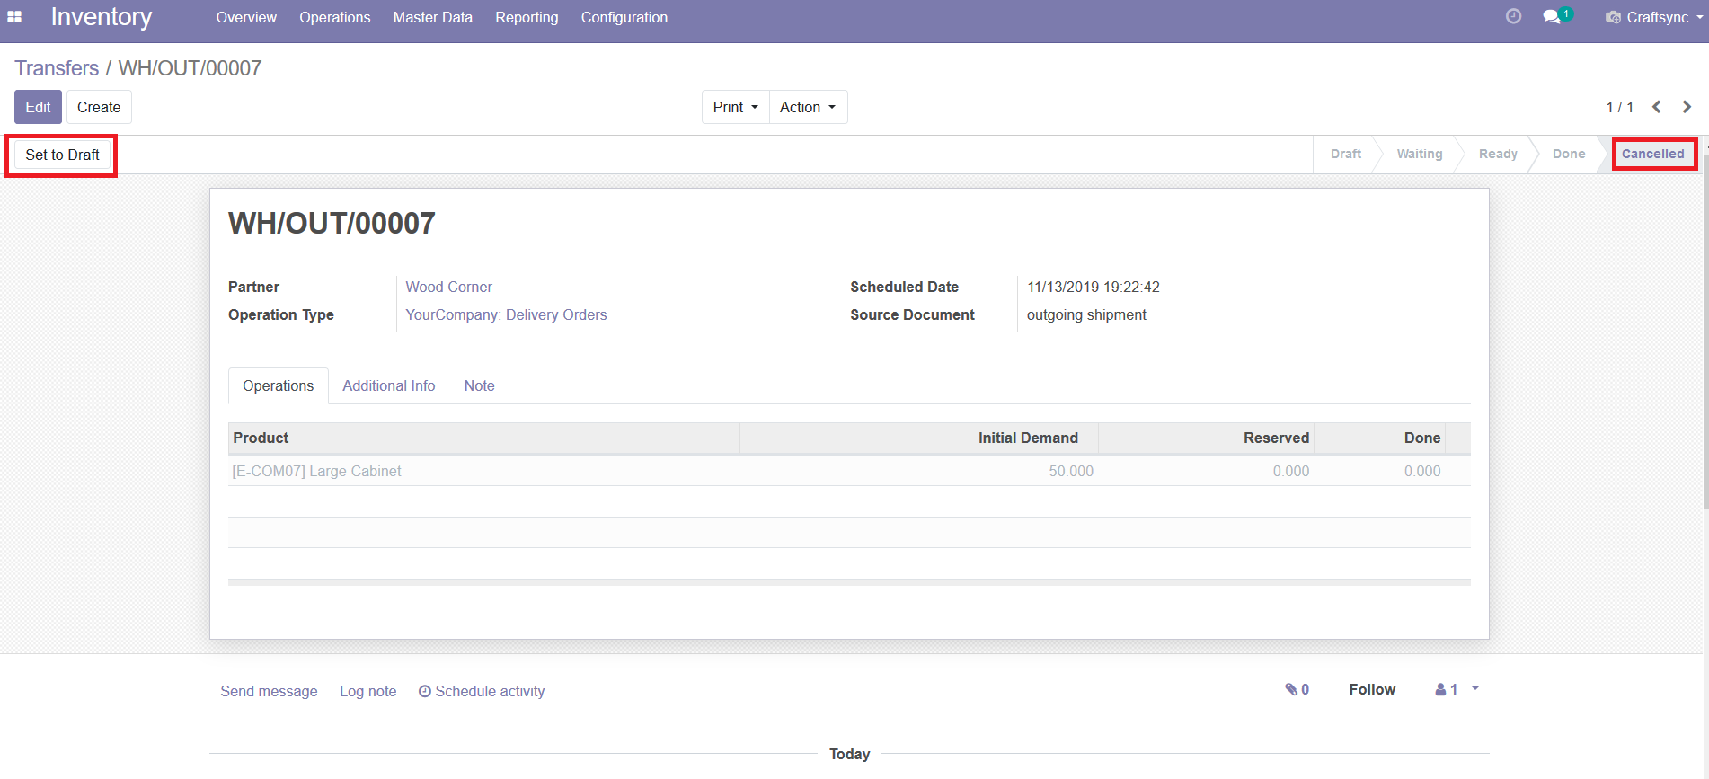Open the conversations chat icon
Viewport: 1709px width, 779px height.
pyautogui.click(x=1552, y=17)
